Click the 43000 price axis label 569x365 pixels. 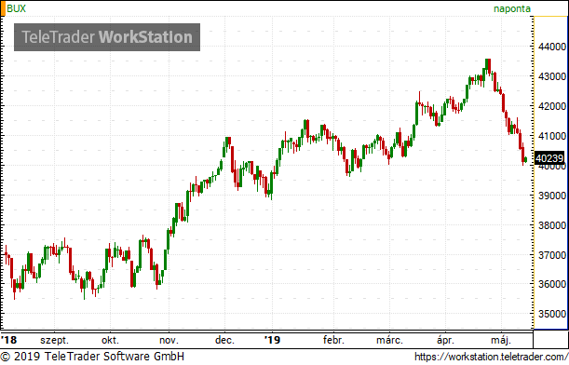tap(552, 76)
